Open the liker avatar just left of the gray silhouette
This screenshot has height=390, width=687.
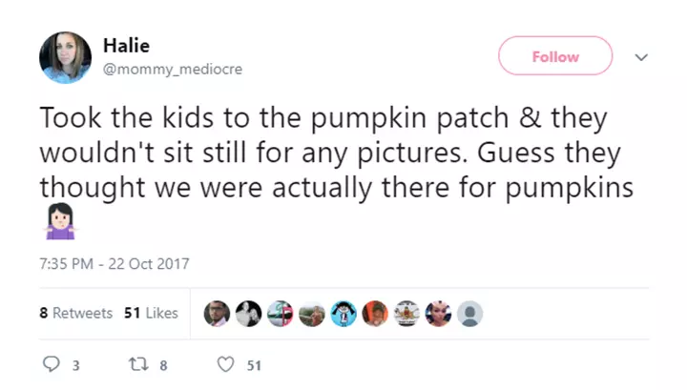438,314
